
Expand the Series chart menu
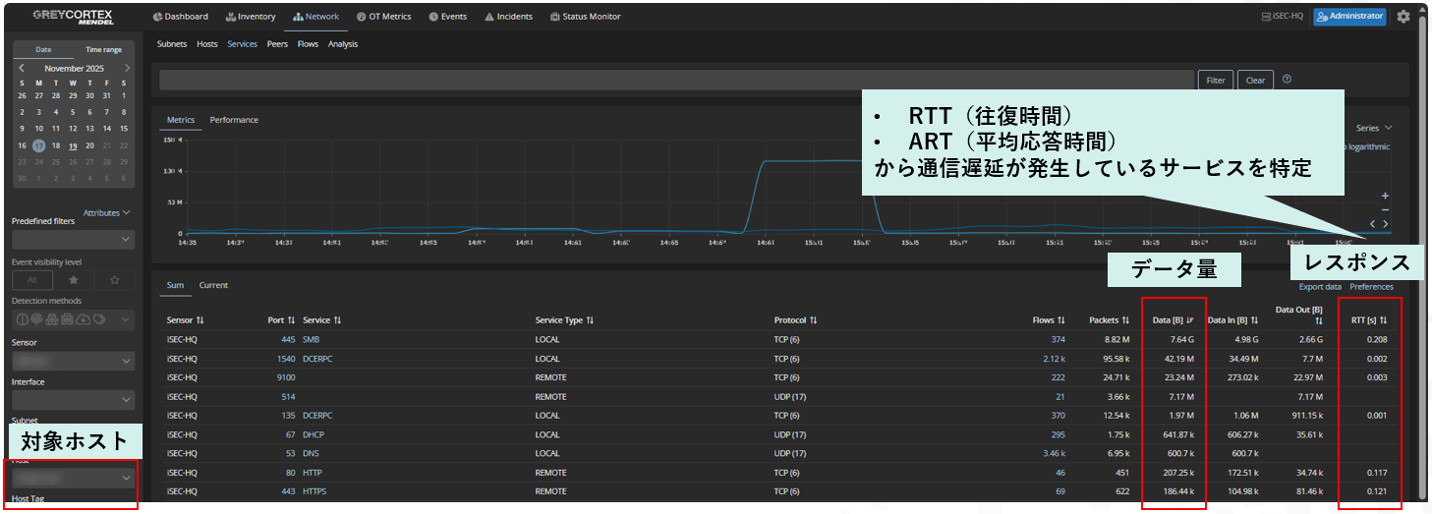tap(1374, 128)
